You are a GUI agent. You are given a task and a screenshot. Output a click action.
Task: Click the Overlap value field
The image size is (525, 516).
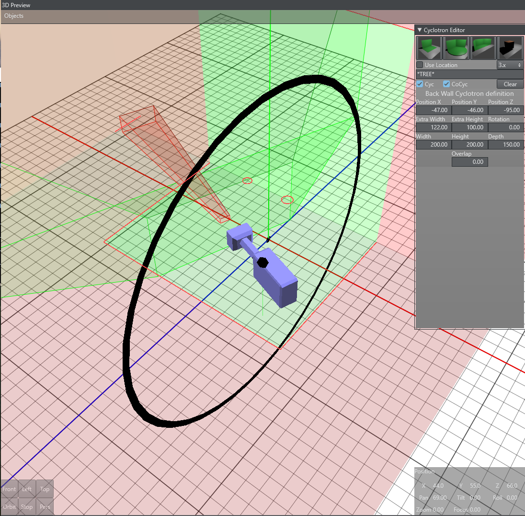(x=469, y=162)
